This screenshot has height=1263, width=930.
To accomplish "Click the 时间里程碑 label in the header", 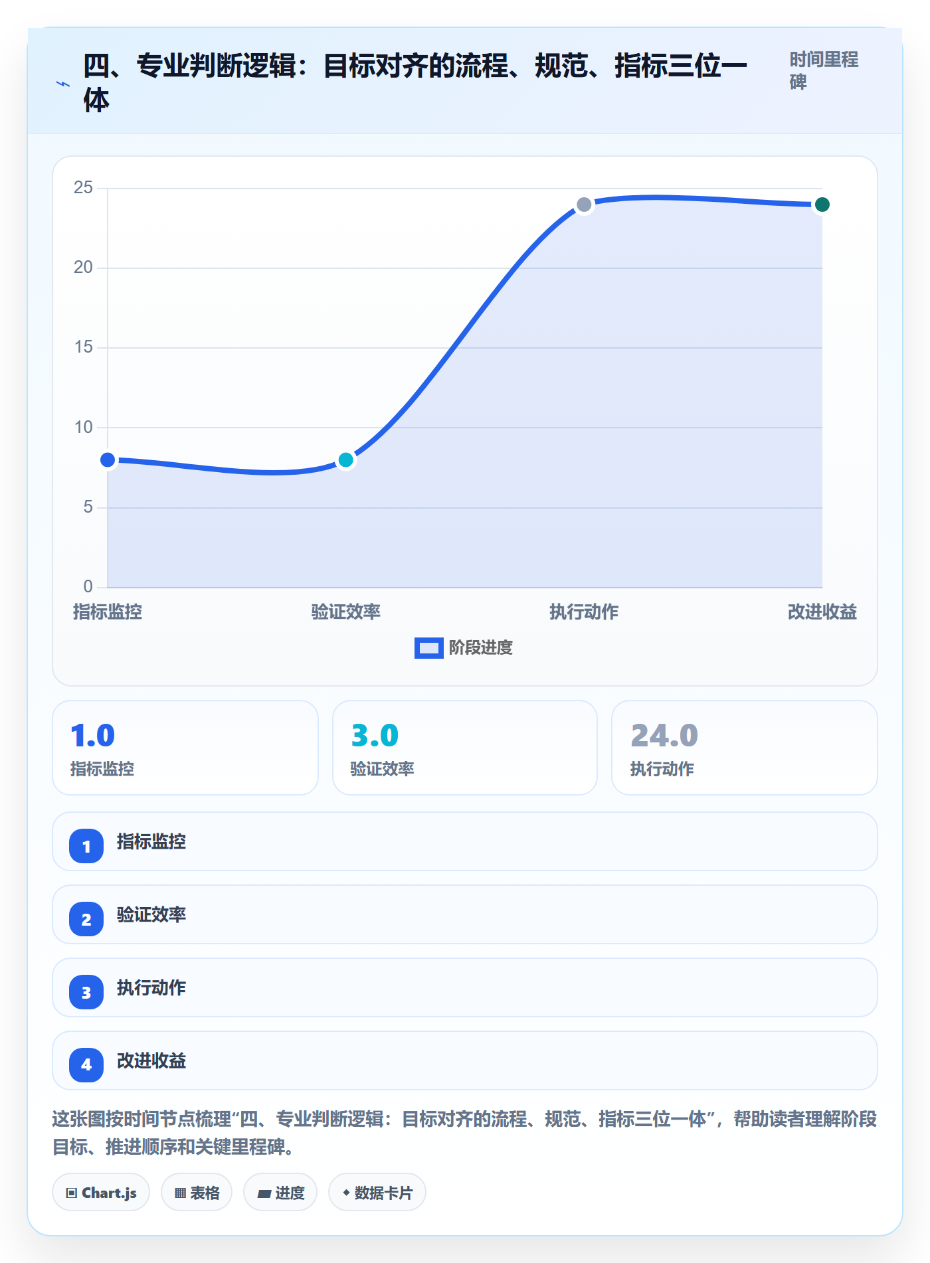I will (x=824, y=70).
